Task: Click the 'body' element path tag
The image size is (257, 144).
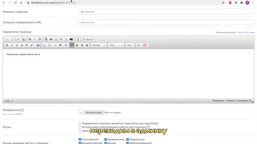Action: [x=7, y=101]
